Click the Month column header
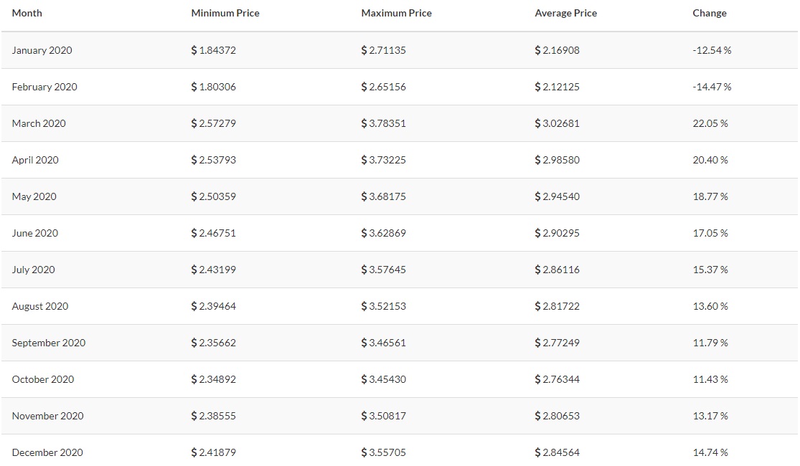 click(x=27, y=13)
